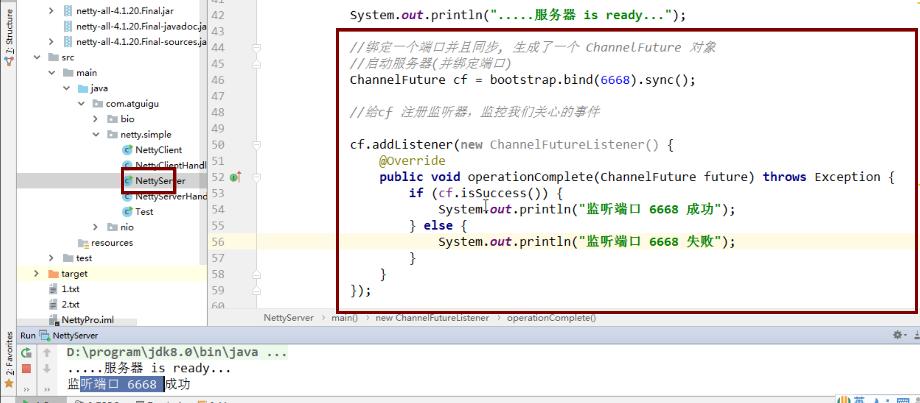Click the @Override annotation on line 51
The width and height of the screenshot is (920, 403).
pos(412,161)
